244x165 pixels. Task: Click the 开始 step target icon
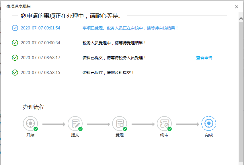click(x=30, y=124)
